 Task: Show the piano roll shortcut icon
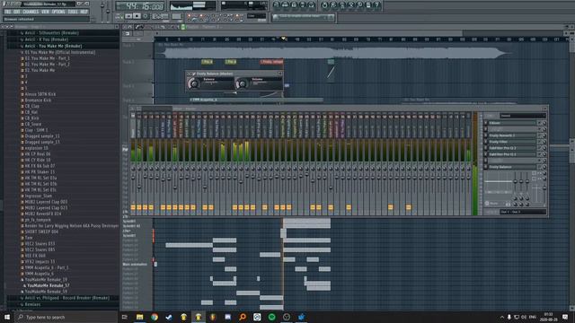click(294, 5)
